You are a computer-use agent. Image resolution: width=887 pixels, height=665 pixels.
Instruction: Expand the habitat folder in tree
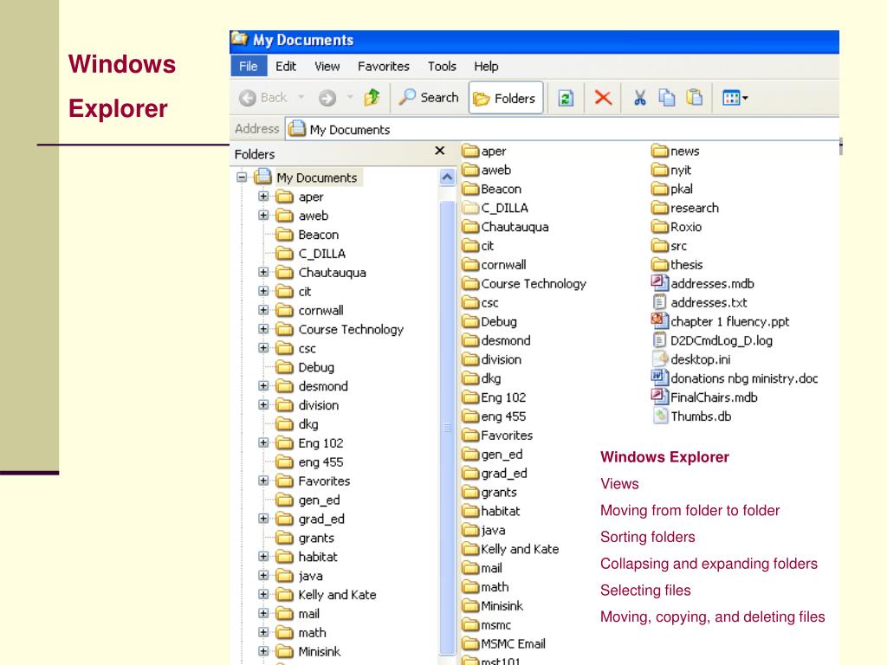pyautogui.click(x=263, y=556)
